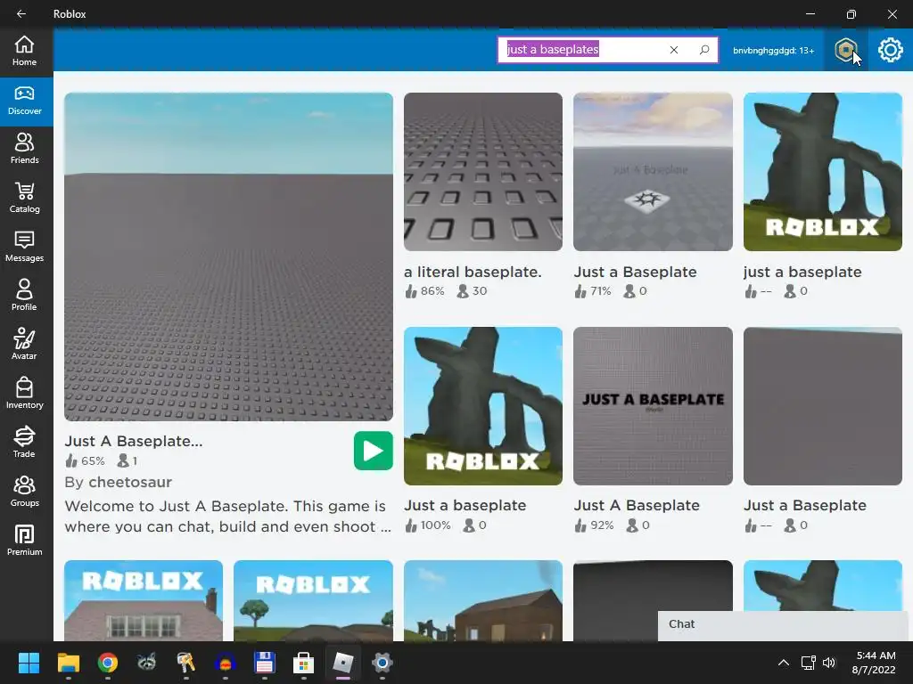913x684 pixels.
Task: Open creator link cheetosaur
Action: click(130, 482)
